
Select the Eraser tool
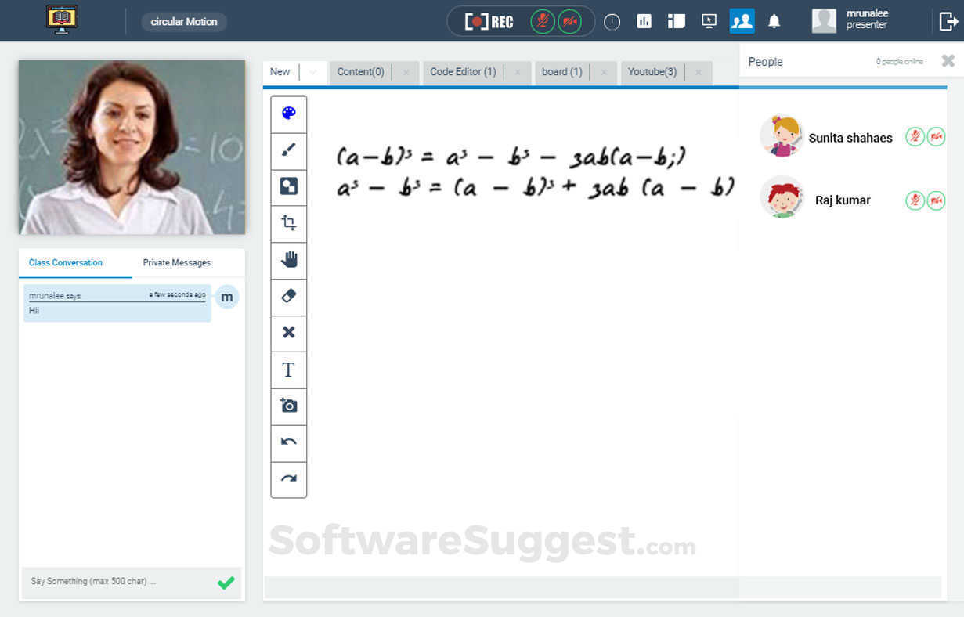288,297
